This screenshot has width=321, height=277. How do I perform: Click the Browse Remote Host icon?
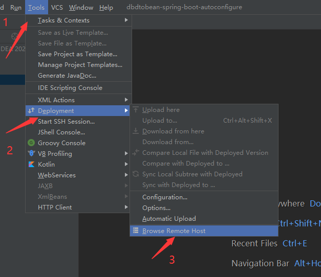[x=136, y=231]
